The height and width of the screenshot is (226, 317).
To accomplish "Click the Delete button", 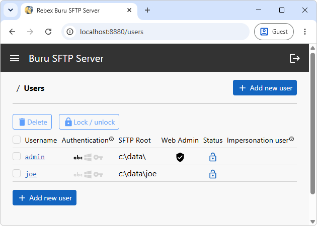I will point(32,122).
